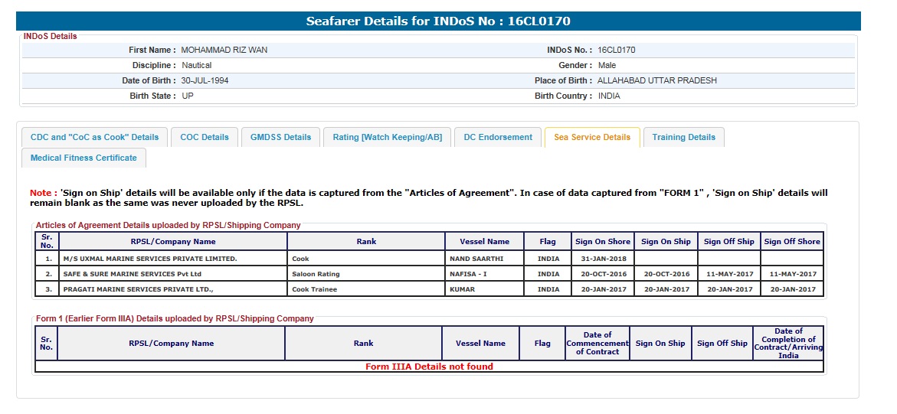Click the Sea Service Details tab
This screenshot has height=414, width=897.
tap(591, 137)
